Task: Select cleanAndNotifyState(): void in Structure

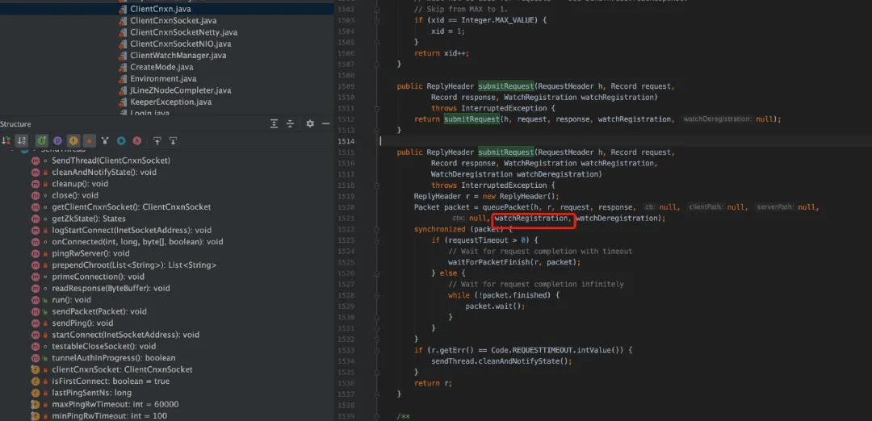Action: pyautogui.click(x=104, y=172)
